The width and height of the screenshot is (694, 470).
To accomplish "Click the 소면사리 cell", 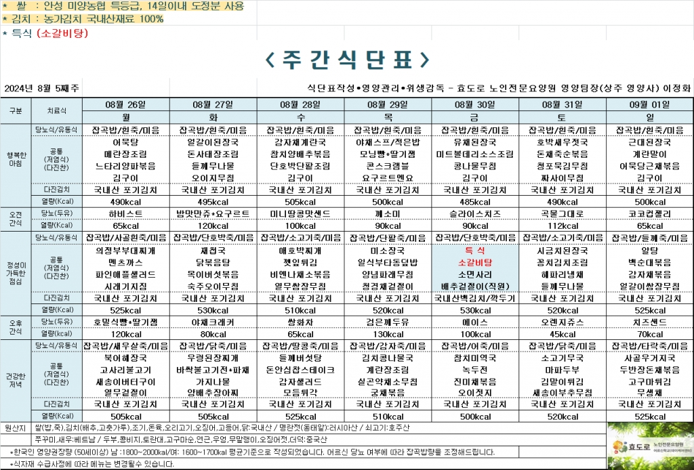I will [x=475, y=274].
